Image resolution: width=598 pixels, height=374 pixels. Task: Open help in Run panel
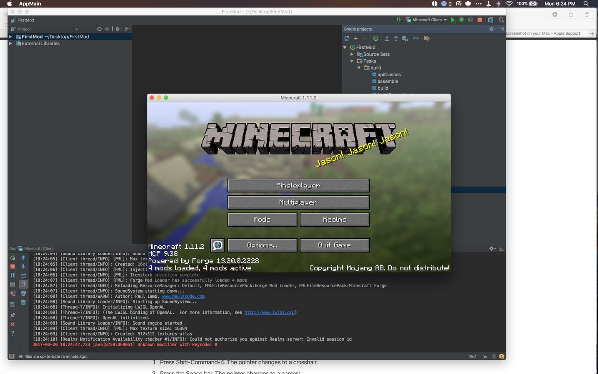click(x=12, y=333)
